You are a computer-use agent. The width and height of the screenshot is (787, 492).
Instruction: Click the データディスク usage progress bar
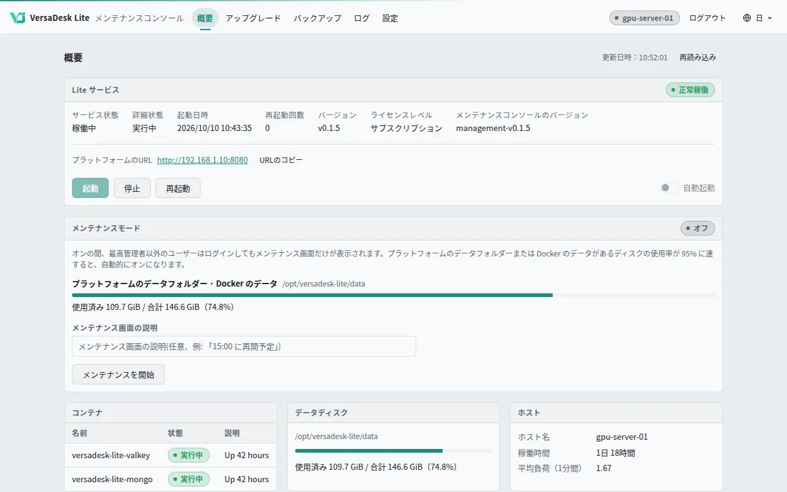(393, 451)
